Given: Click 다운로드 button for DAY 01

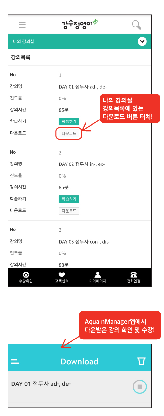Looking at the screenshot, I should [69, 133].
